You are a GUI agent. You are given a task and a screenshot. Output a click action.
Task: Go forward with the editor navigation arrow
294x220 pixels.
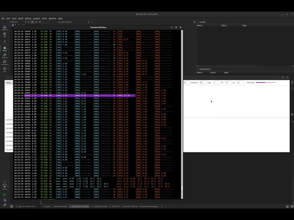pos(48,22)
